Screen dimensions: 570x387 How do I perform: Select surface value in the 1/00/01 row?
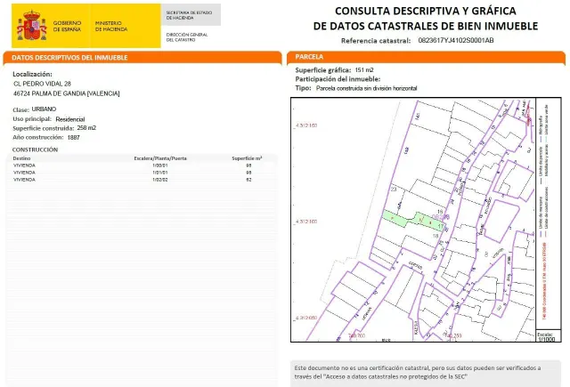point(248,165)
